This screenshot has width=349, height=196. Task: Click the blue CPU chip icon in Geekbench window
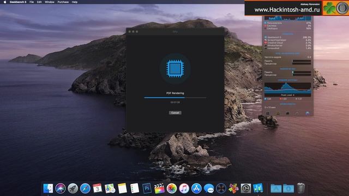[x=175, y=69]
